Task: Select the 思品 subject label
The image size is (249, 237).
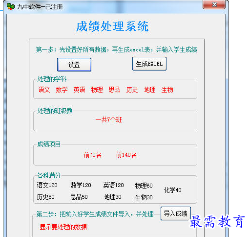Action: (x=114, y=90)
